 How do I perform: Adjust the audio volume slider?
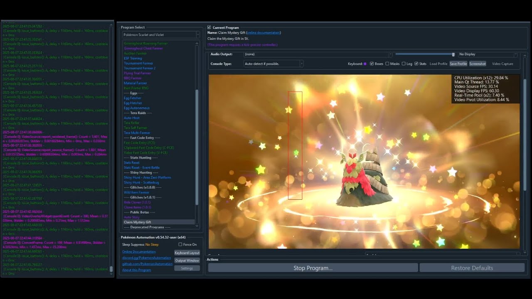coord(425,54)
